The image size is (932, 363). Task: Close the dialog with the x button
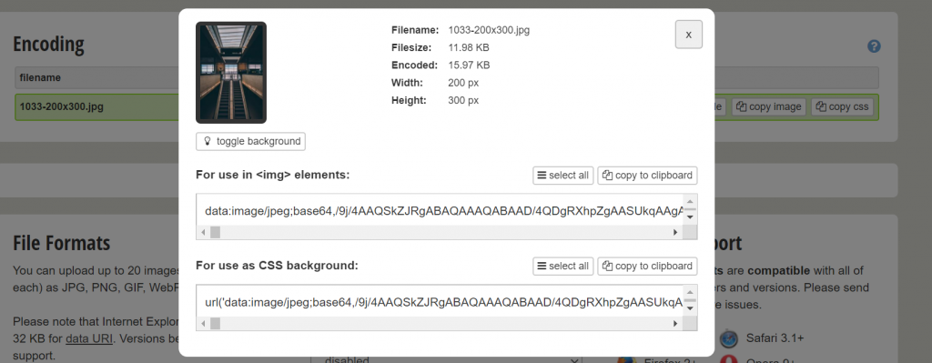[688, 35]
